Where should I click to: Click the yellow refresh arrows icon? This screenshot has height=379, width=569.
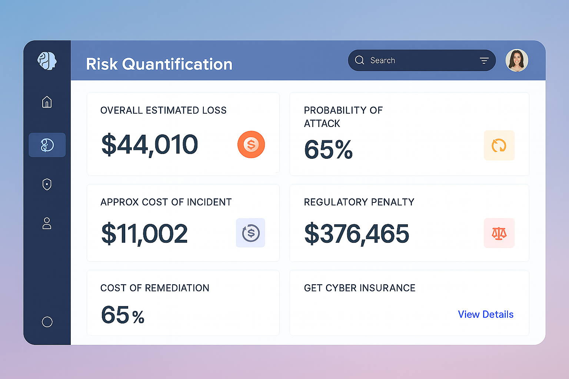pos(499,145)
